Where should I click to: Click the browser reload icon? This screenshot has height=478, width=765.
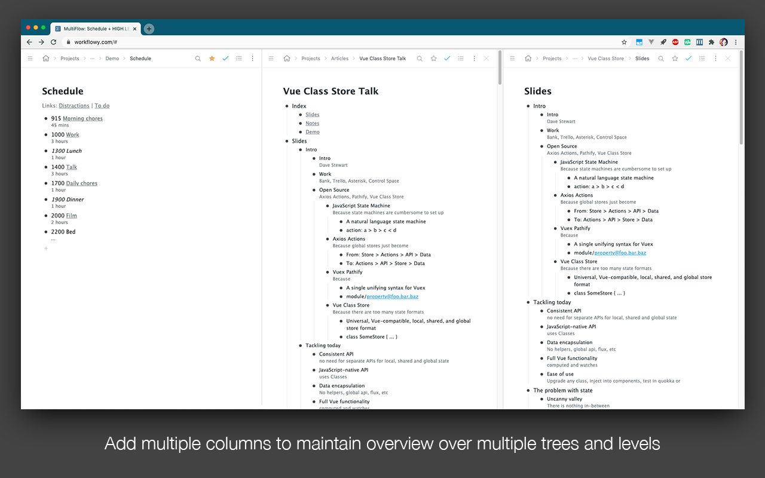click(x=53, y=42)
